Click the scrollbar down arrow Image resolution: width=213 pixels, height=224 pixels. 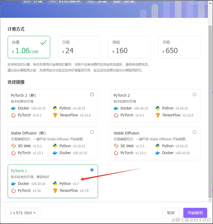tap(210, 200)
